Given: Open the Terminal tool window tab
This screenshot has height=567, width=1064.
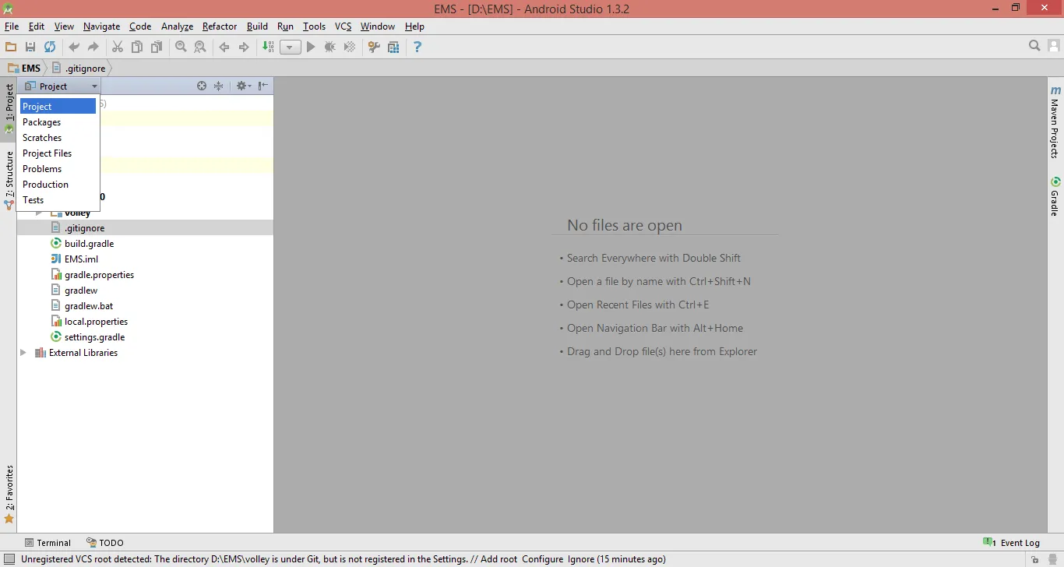Looking at the screenshot, I should [48, 543].
